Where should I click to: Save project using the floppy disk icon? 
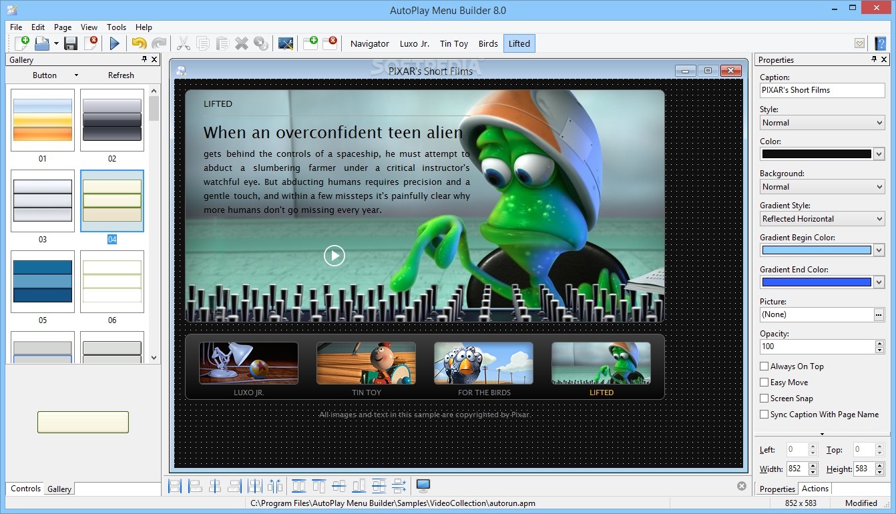[x=71, y=43]
